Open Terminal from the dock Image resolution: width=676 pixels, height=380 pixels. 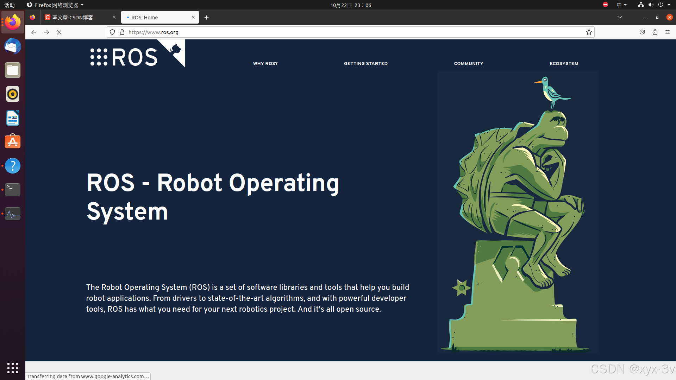click(13, 190)
